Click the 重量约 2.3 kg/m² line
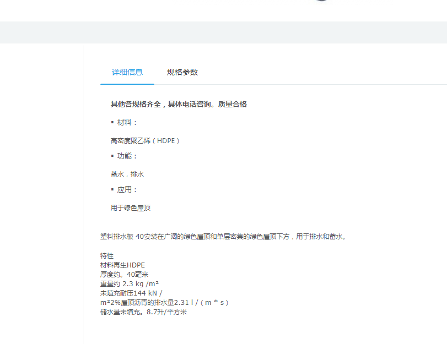Image resolution: width=447 pixels, height=344 pixels. click(x=130, y=284)
